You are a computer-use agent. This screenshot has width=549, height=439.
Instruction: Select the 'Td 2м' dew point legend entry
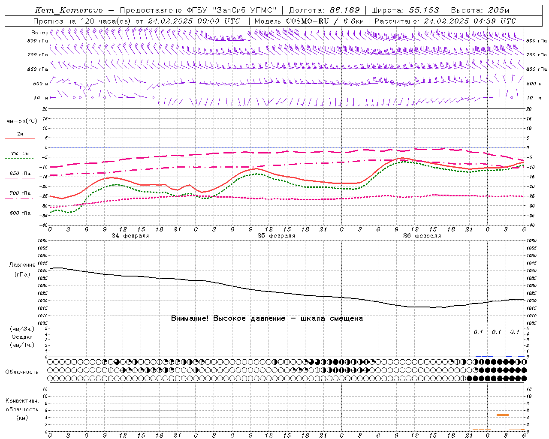coord(20,153)
